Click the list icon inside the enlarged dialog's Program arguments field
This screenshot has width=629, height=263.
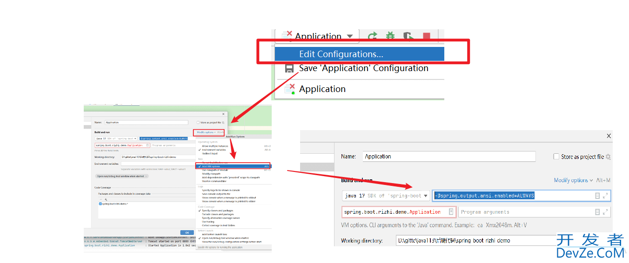597,212
